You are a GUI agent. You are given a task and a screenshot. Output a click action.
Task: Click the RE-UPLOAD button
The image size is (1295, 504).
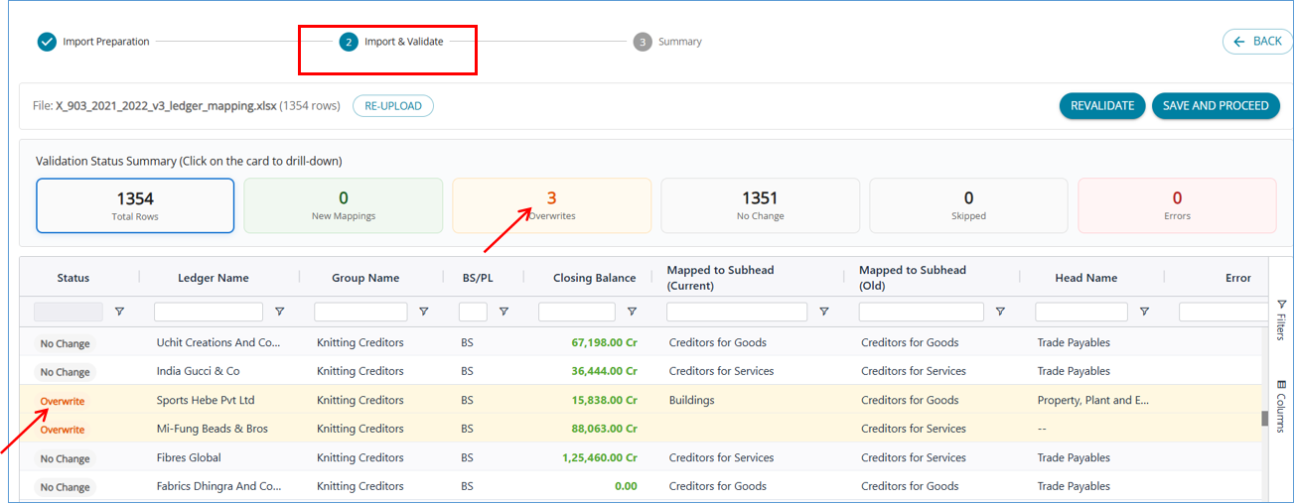(x=393, y=106)
